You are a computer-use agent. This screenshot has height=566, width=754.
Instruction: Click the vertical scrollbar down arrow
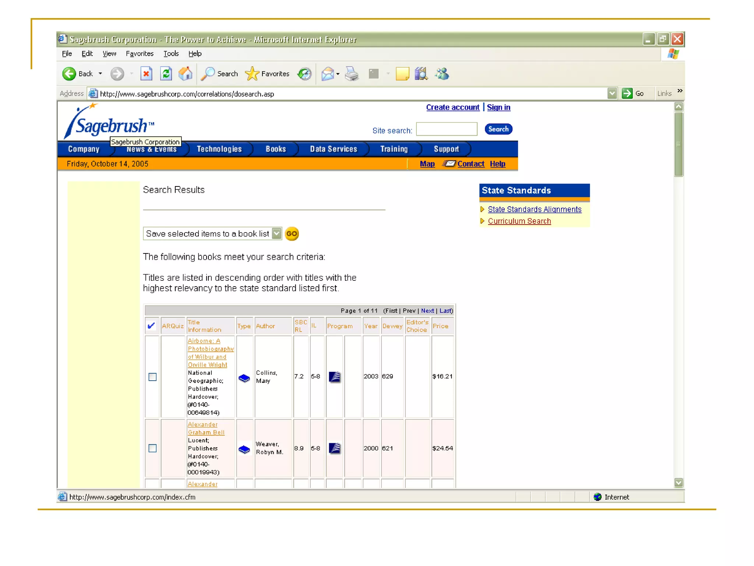[679, 482]
